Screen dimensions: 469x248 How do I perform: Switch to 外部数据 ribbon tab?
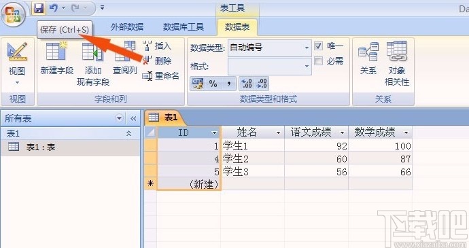[127, 27]
